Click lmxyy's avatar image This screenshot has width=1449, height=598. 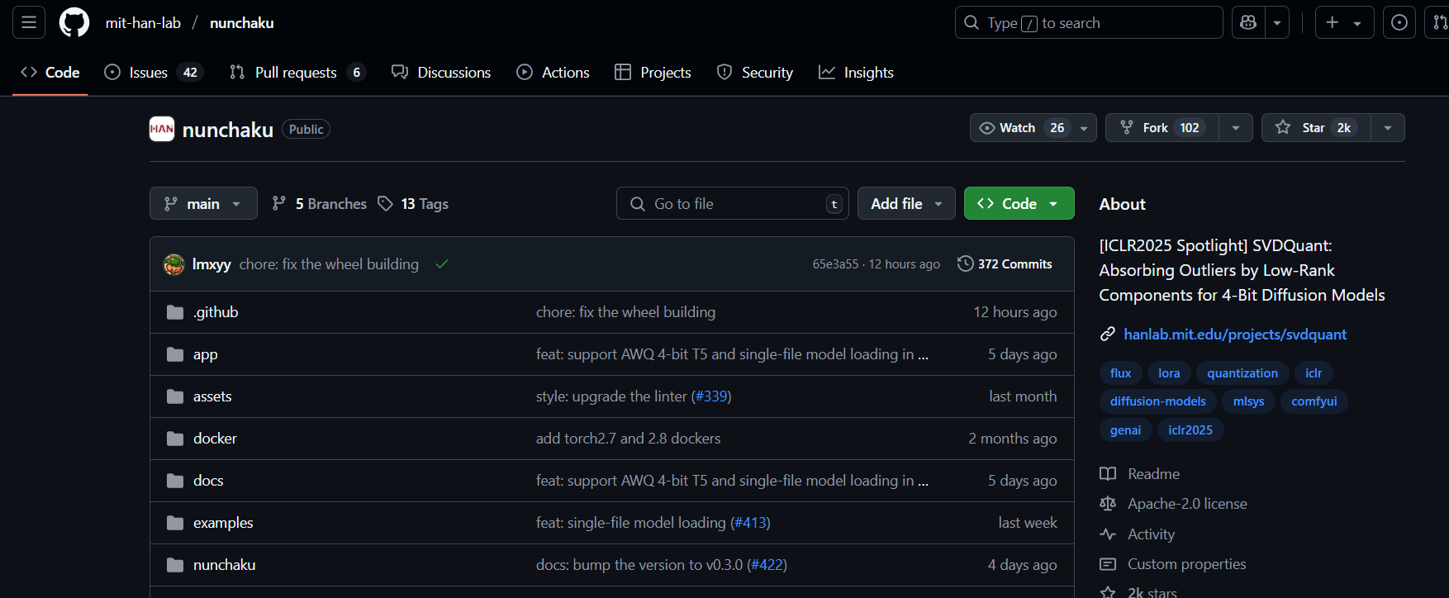174,264
